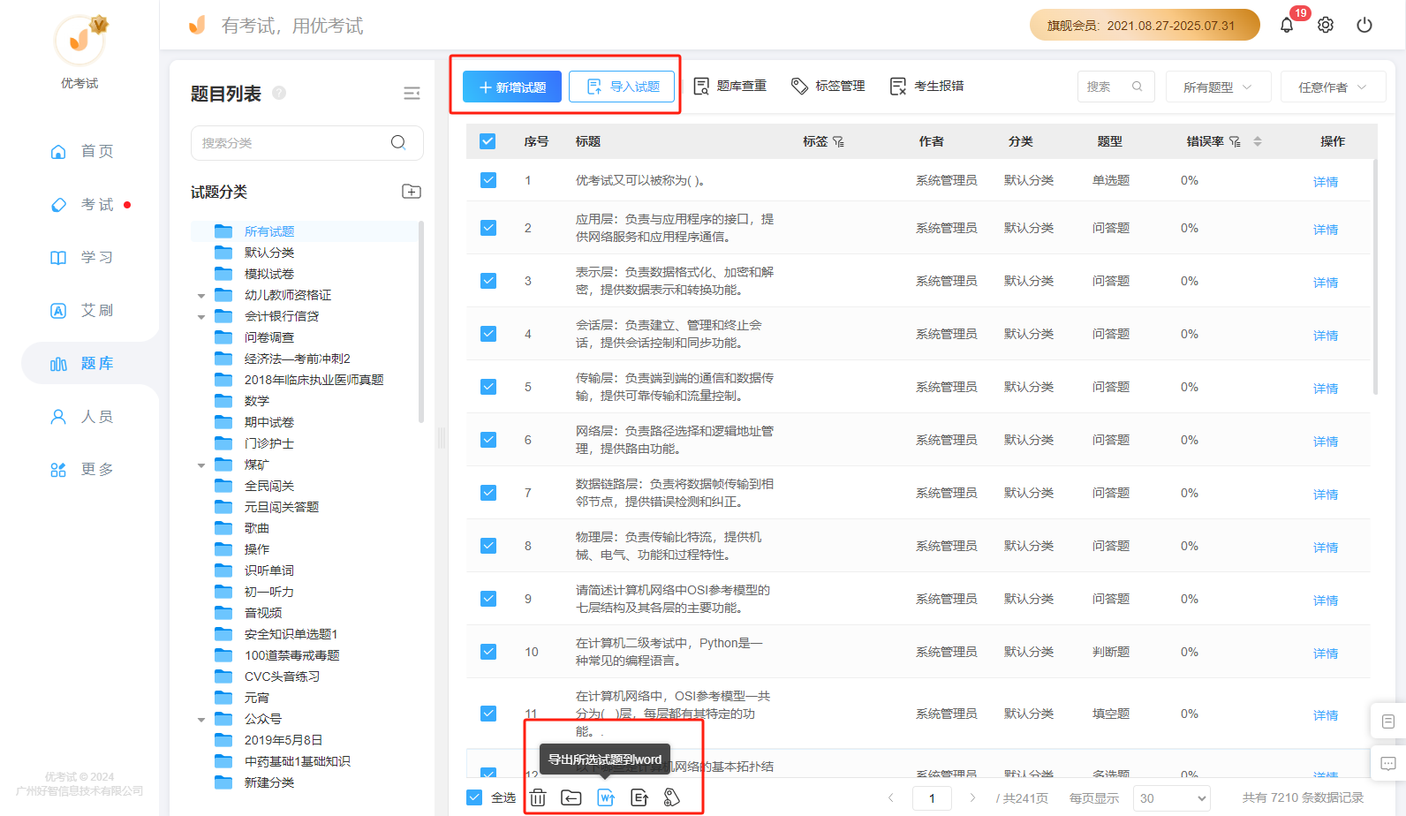Viewport: 1406px width, 816px height.
Task: Click the floating notes icon at right edge
Action: pos(1388,722)
